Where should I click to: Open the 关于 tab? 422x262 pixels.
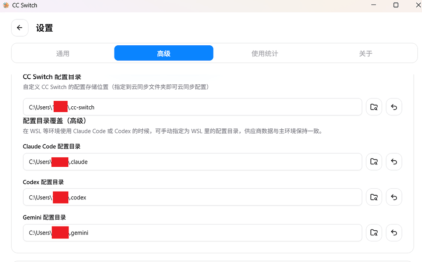[366, 53]
